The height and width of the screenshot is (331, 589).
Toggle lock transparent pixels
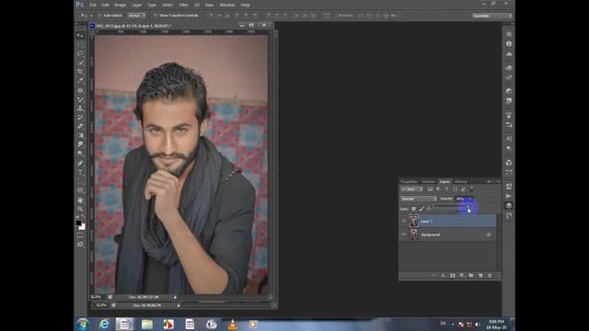413,209
